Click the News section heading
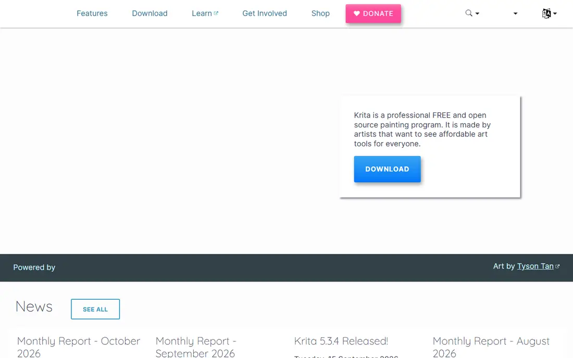 (34, 306)
